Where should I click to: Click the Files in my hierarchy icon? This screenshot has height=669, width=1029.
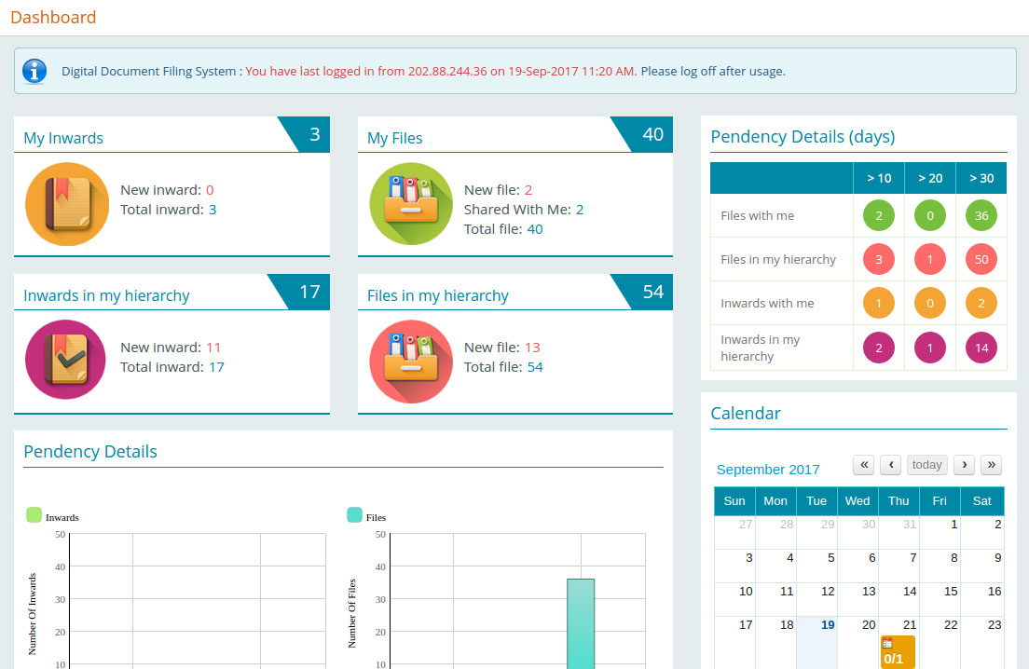[411, 361]
